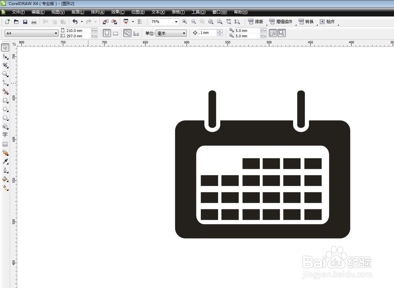Set page to portrait orientation
Viewport: 394px width, 288px height.
pyautogui.click(x=107, y=33)
